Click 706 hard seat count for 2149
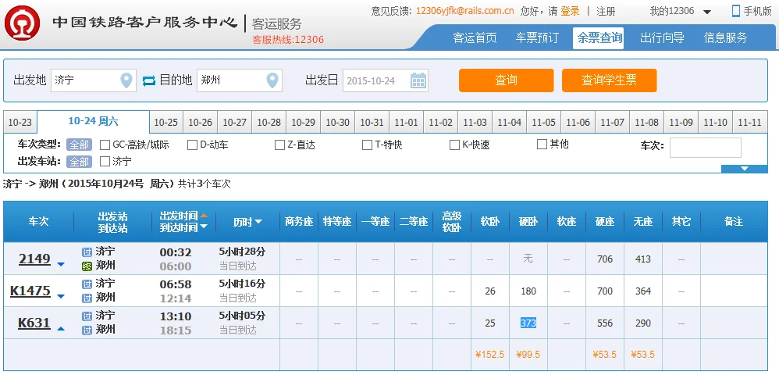 (x=605, y=259)
